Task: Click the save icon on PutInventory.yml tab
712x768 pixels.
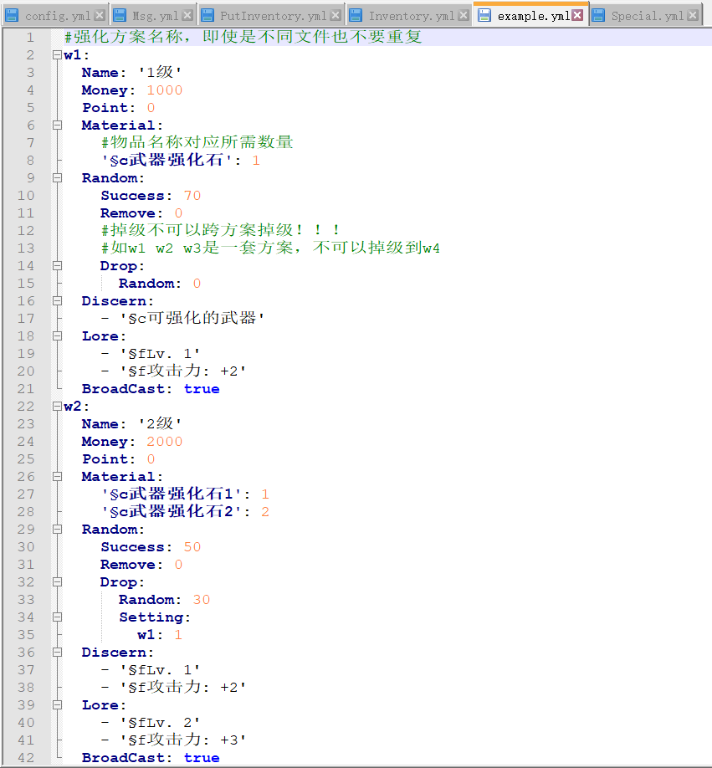Action: point(207,16)
